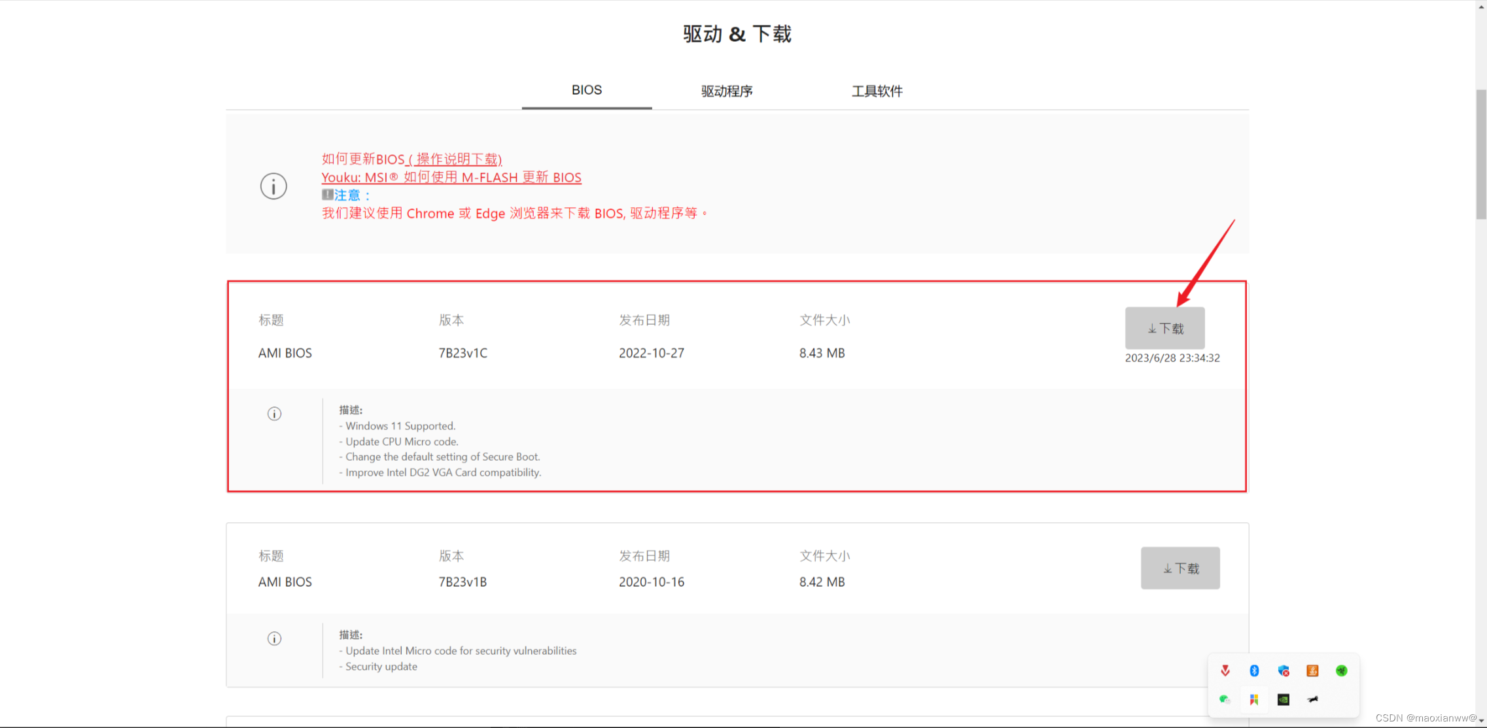Click info icon beside 7B23v1B description
1487x728 pixels.
click(274, 638)
